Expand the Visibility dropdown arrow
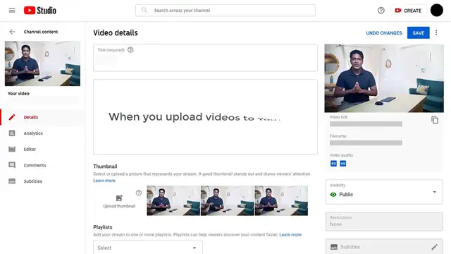This screenshot has height=254, width=451. (x=435, y=192)
